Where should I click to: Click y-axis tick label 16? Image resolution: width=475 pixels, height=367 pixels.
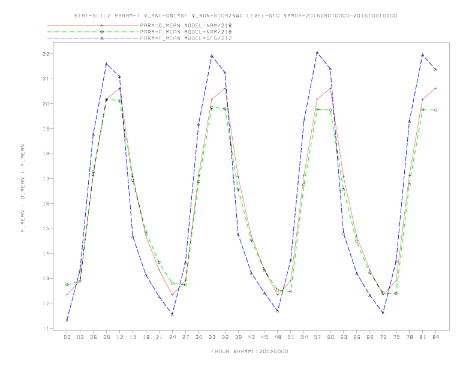pyautogui.click(x=46, y=203)
